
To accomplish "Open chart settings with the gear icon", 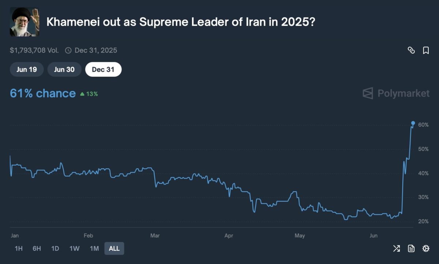I will (425, 248).
